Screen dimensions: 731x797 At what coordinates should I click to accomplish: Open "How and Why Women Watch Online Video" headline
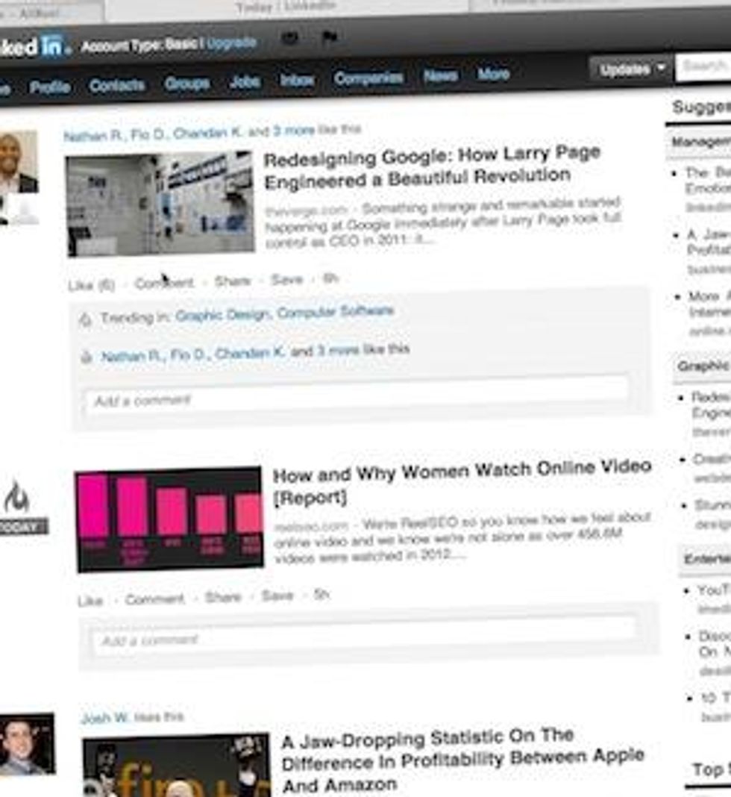coord(462,481)
